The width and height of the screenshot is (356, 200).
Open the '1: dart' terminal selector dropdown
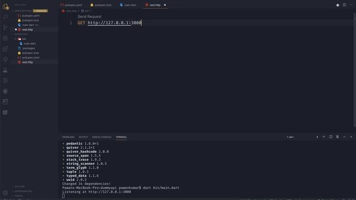coord(302,137)
